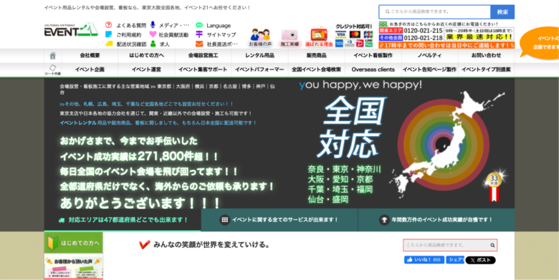Click the イベントレンタル link in banner text
The image size is (559, 280).
pos(78,122)
